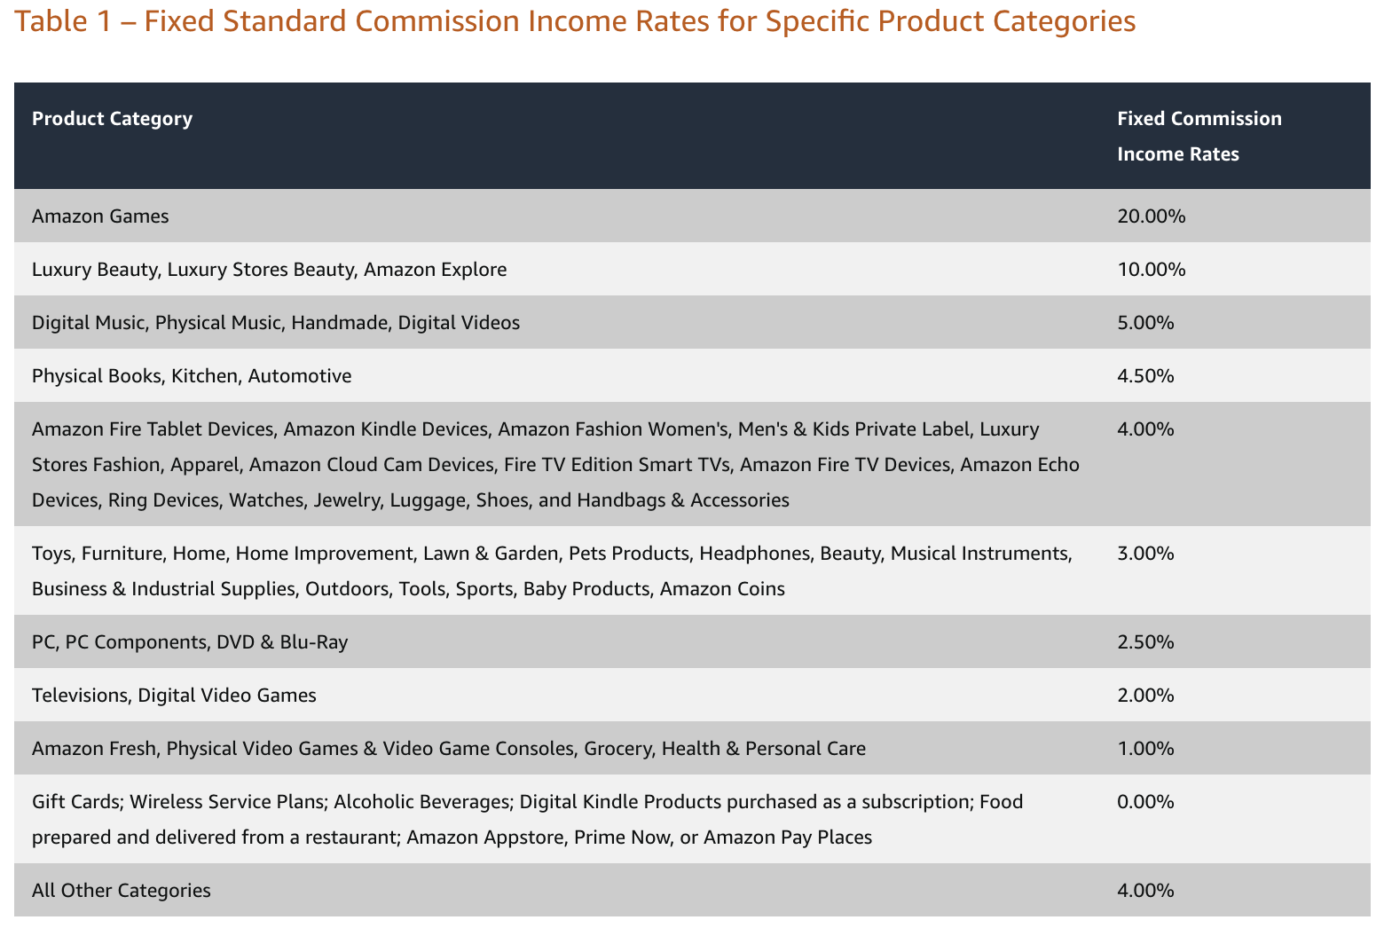Select the Product Category column header
Image resolution: width=1384 pixels, height=928 pixels.
(x=112, y=118)
